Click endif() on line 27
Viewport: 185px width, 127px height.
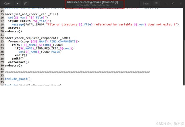pos(21,55)
